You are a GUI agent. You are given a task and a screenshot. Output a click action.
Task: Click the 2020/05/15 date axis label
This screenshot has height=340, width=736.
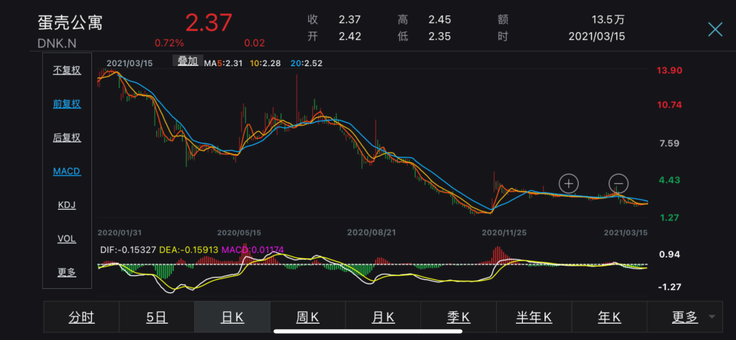(x=239, y=232)
